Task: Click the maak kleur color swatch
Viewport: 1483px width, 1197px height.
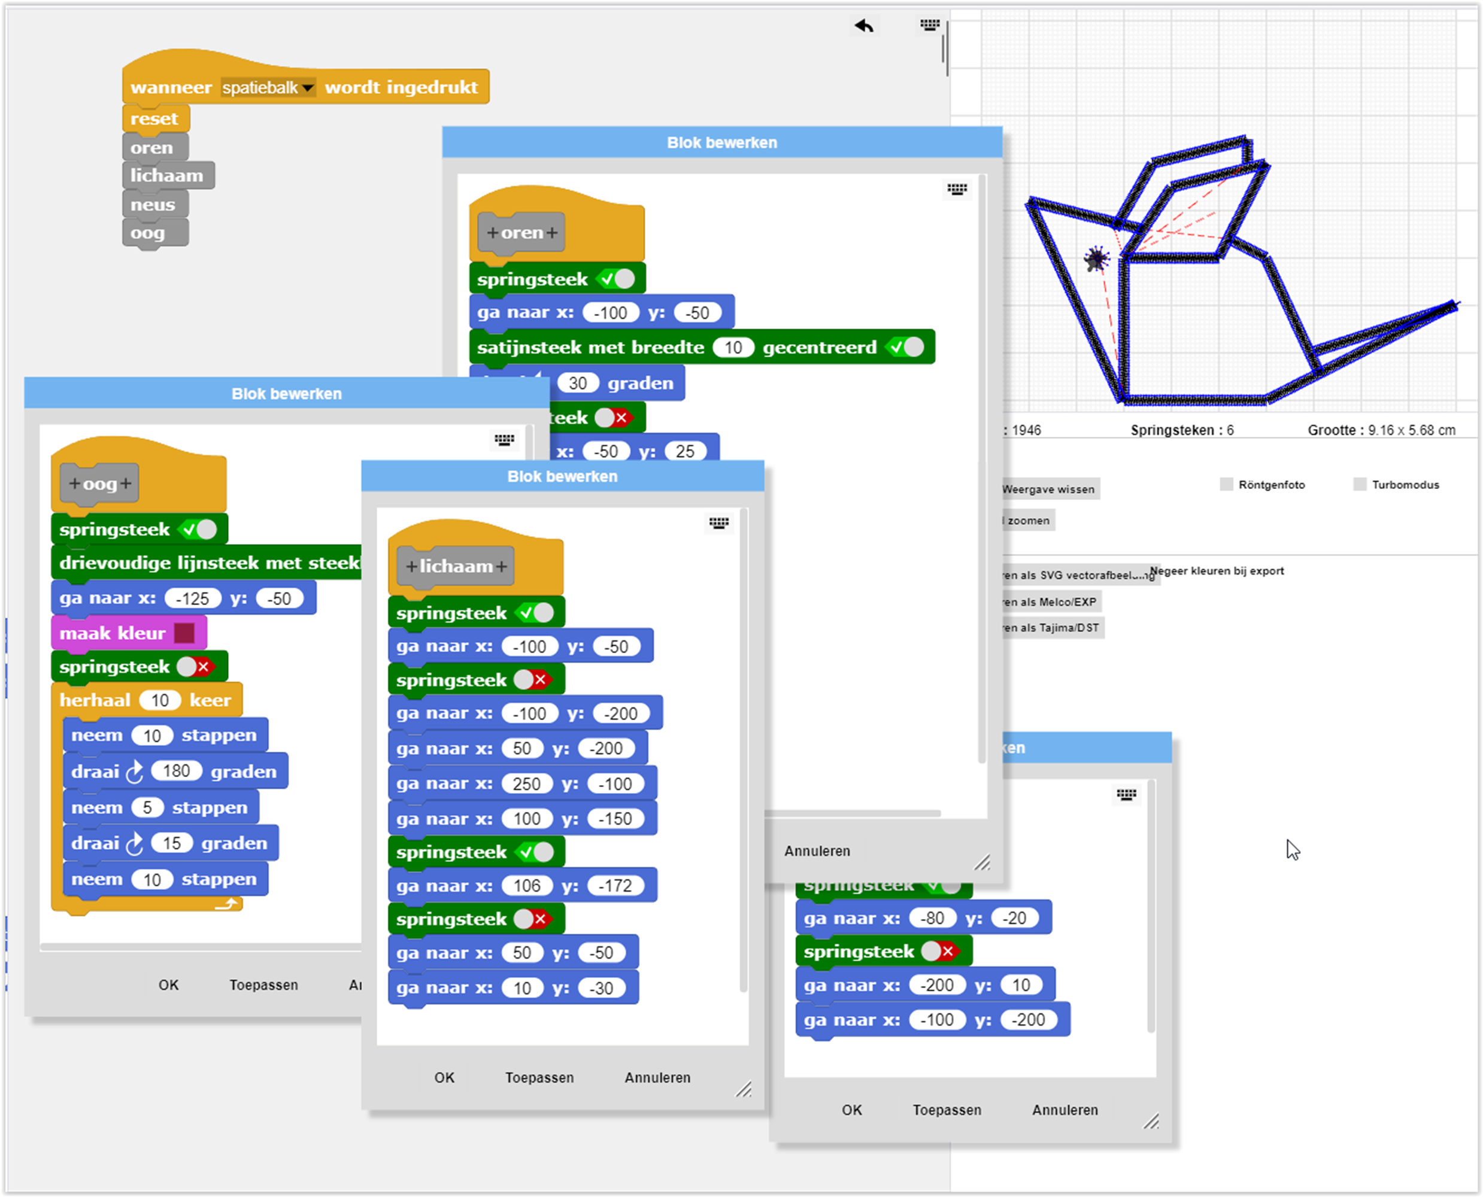Action: 184,633
